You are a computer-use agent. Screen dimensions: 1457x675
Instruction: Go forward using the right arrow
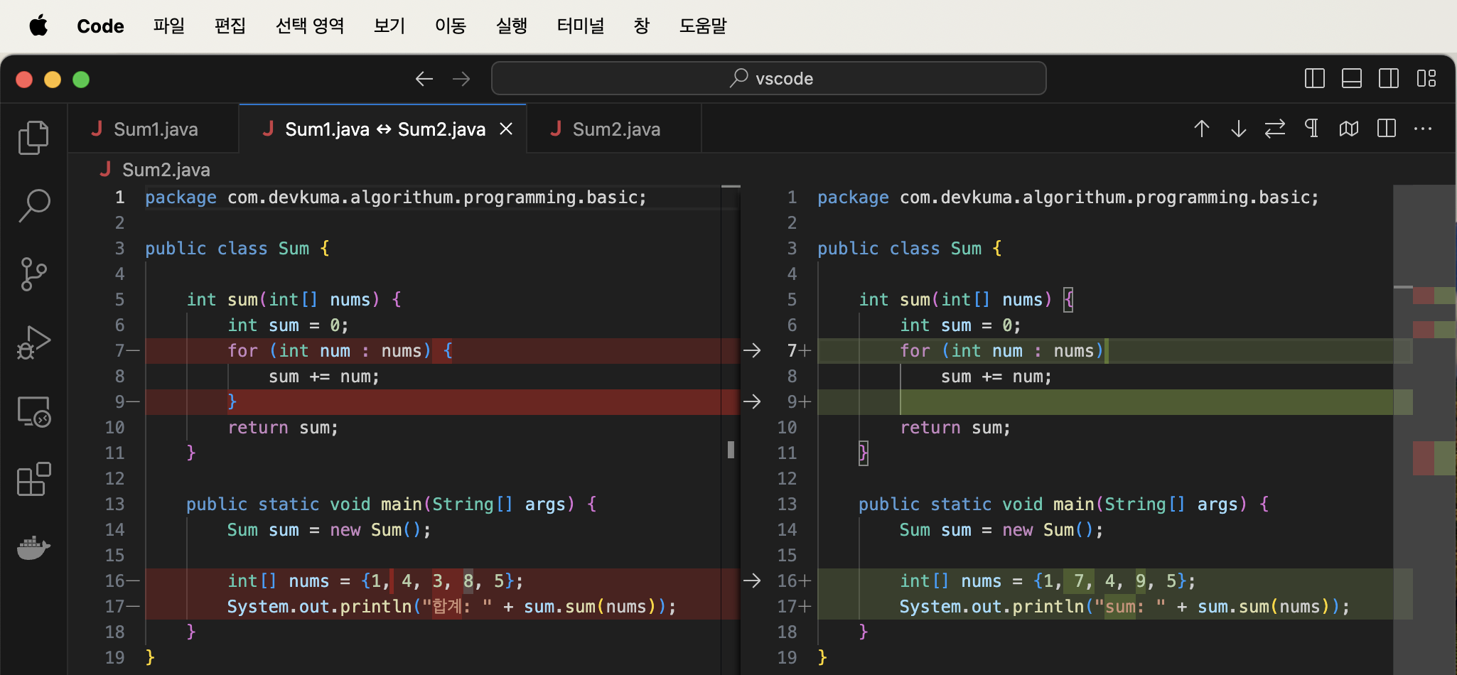pyautogui.click(x=461, y=79)
